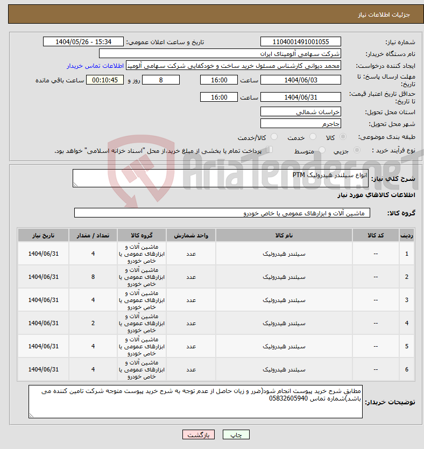Screen dimensions: 424x449
Task: Click unit عدد in row 3
Action: tap(191, 300)
